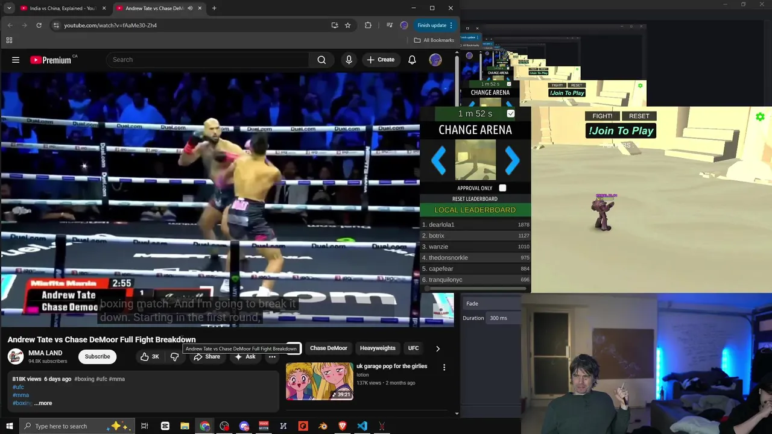Enable the Approval Only checkbox
Screen dimensions: 772x434
click(x=502, y=188)
